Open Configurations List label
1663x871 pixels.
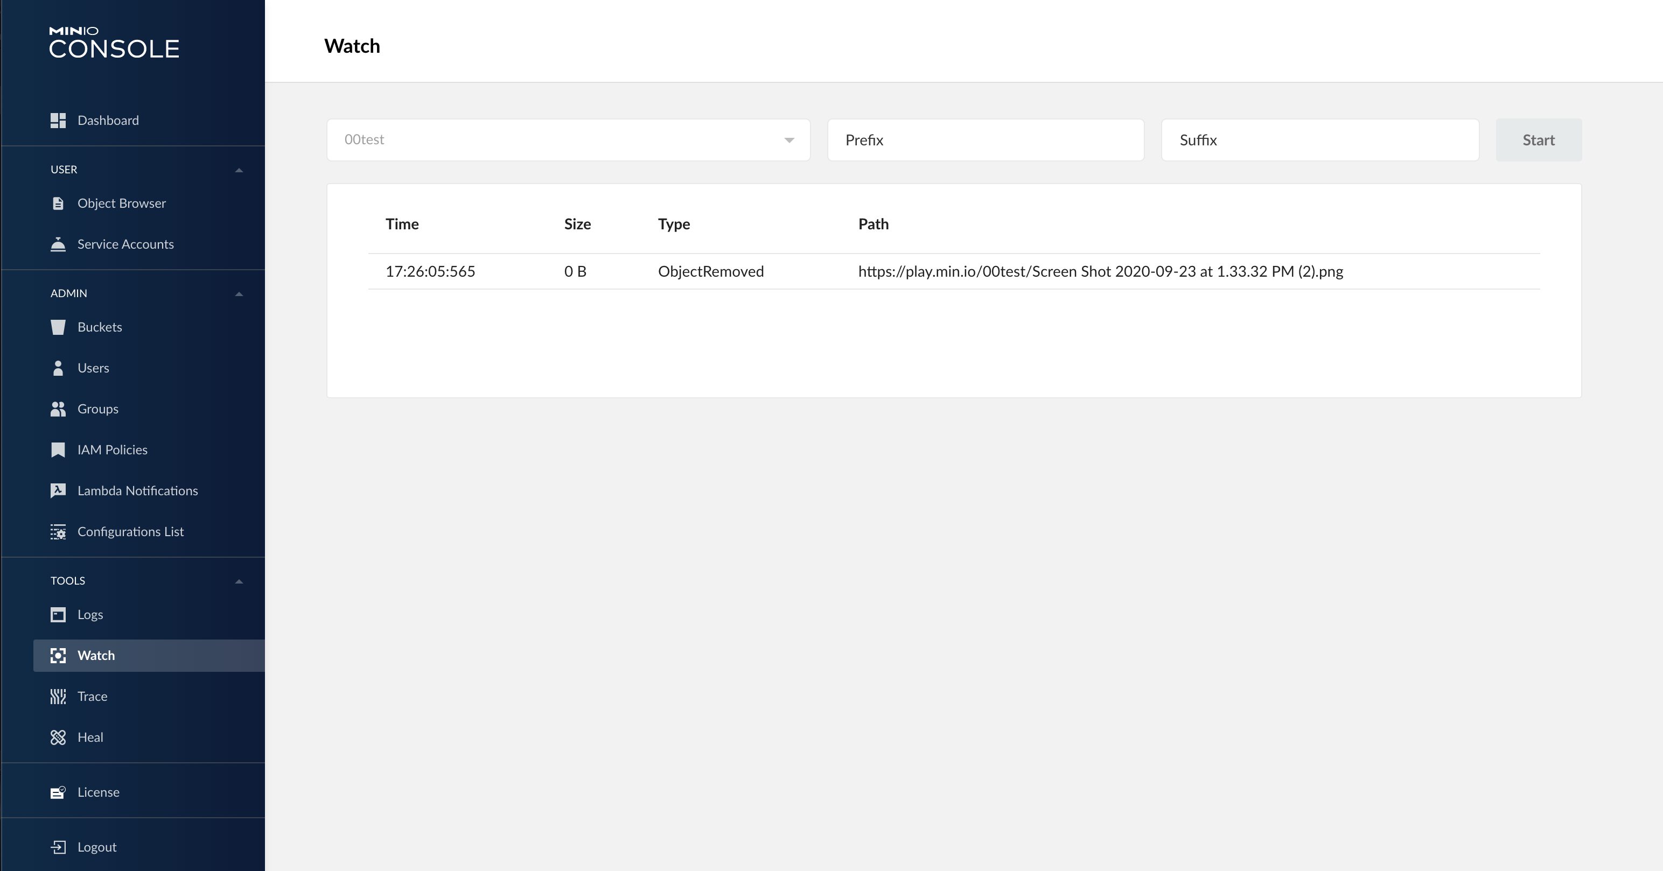(130, 532)
